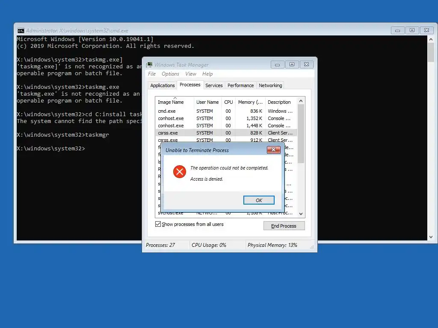Open the Services tab

click(x=214, y=85)
